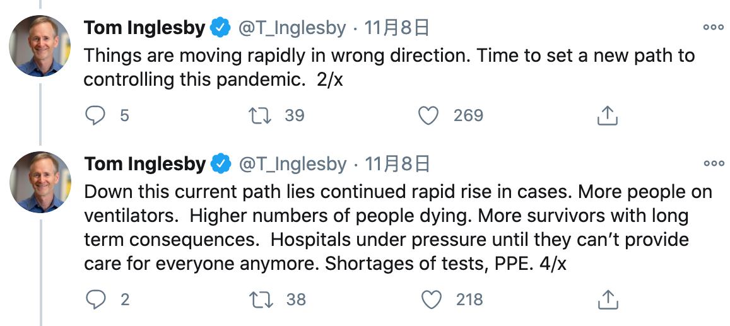The height and width of the screenshot is (326, 730).
Task: Open the @T_Inglesby handle on the first tweet
Action: tap(292, 28)
